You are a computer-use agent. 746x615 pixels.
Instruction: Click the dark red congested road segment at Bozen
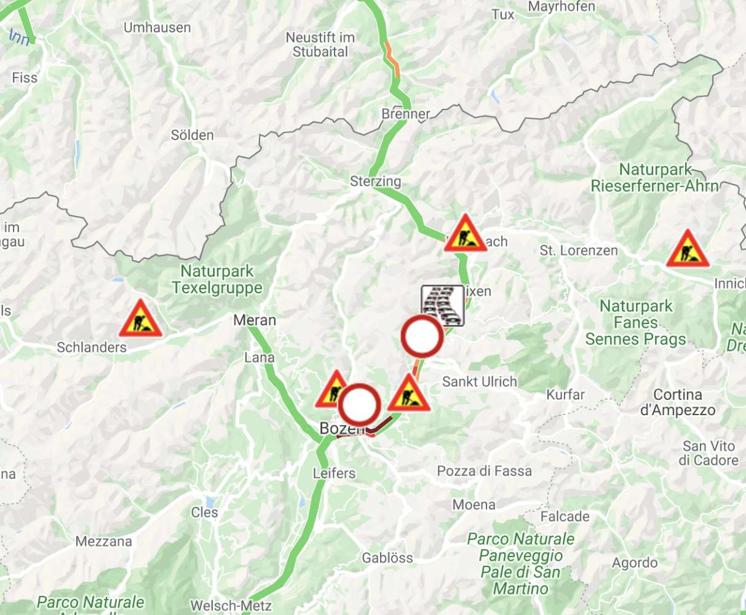coord(381,425)
